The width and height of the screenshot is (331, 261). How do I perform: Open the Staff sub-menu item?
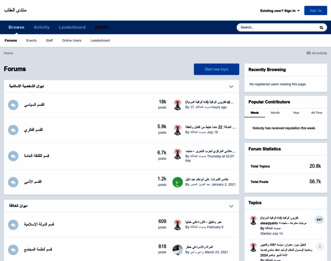click(x=49, y=40)
